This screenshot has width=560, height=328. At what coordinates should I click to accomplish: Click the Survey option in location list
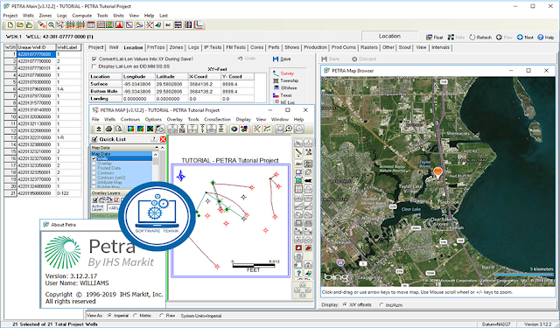click(x=283, y=73)
